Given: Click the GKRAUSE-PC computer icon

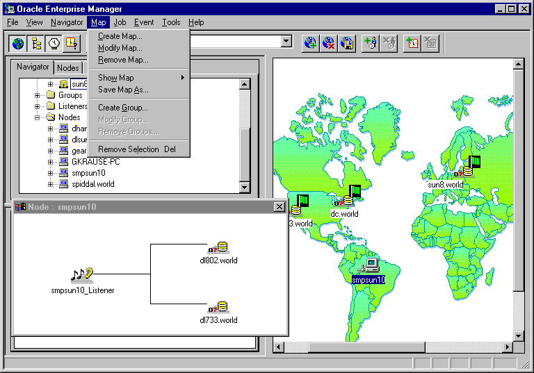Looking at the screenshot, I should click(x=63, y=161).
